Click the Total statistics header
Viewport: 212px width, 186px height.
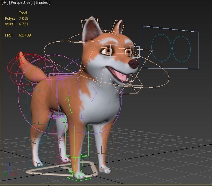point(23,13)
